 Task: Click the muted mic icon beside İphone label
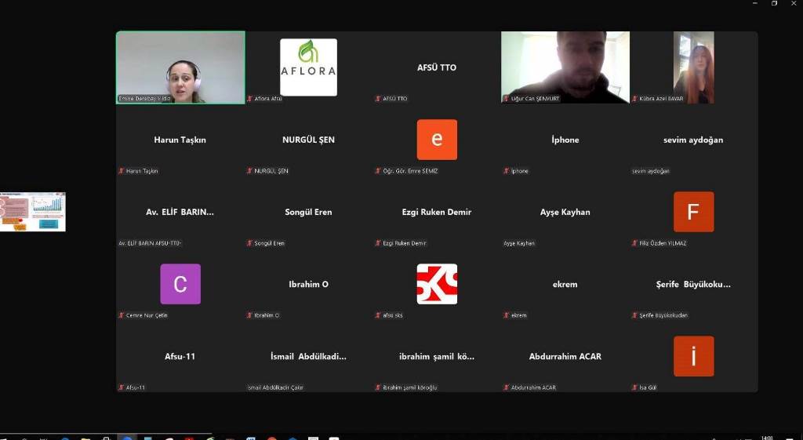507,170
